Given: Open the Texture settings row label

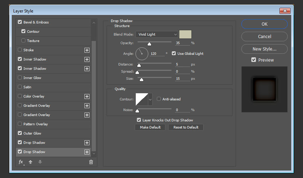Looking at the screenshot, I should tap(33, 41).
